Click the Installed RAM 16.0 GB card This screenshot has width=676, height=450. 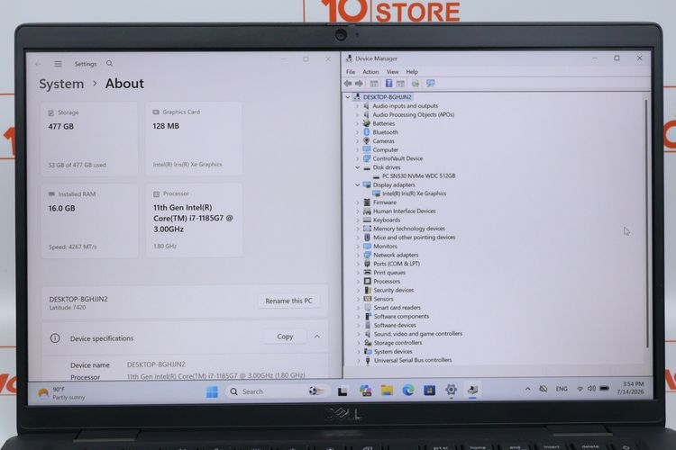[89, 220]
